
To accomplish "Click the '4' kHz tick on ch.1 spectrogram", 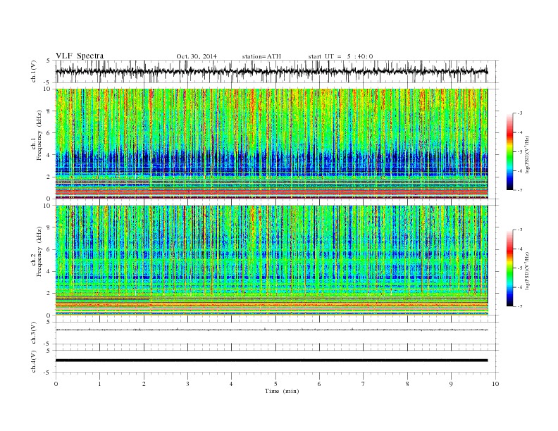I will tap(49, 155).
